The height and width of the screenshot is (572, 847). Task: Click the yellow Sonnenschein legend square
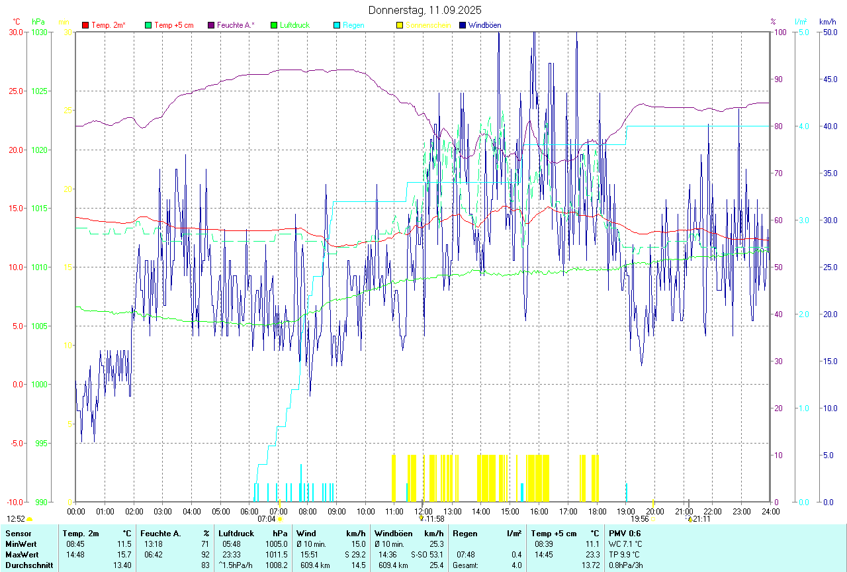tap(400, 25)
